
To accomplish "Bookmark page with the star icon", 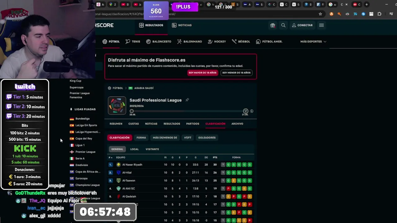I will coord(320,14).
